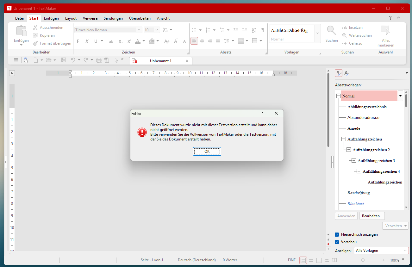Open the dropdown arrow beside Normal style
Screen dimensions: 412x267
coord(400,96)
